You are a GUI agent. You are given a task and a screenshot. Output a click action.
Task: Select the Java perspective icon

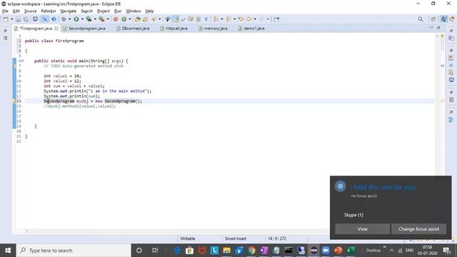pos(443,19)
